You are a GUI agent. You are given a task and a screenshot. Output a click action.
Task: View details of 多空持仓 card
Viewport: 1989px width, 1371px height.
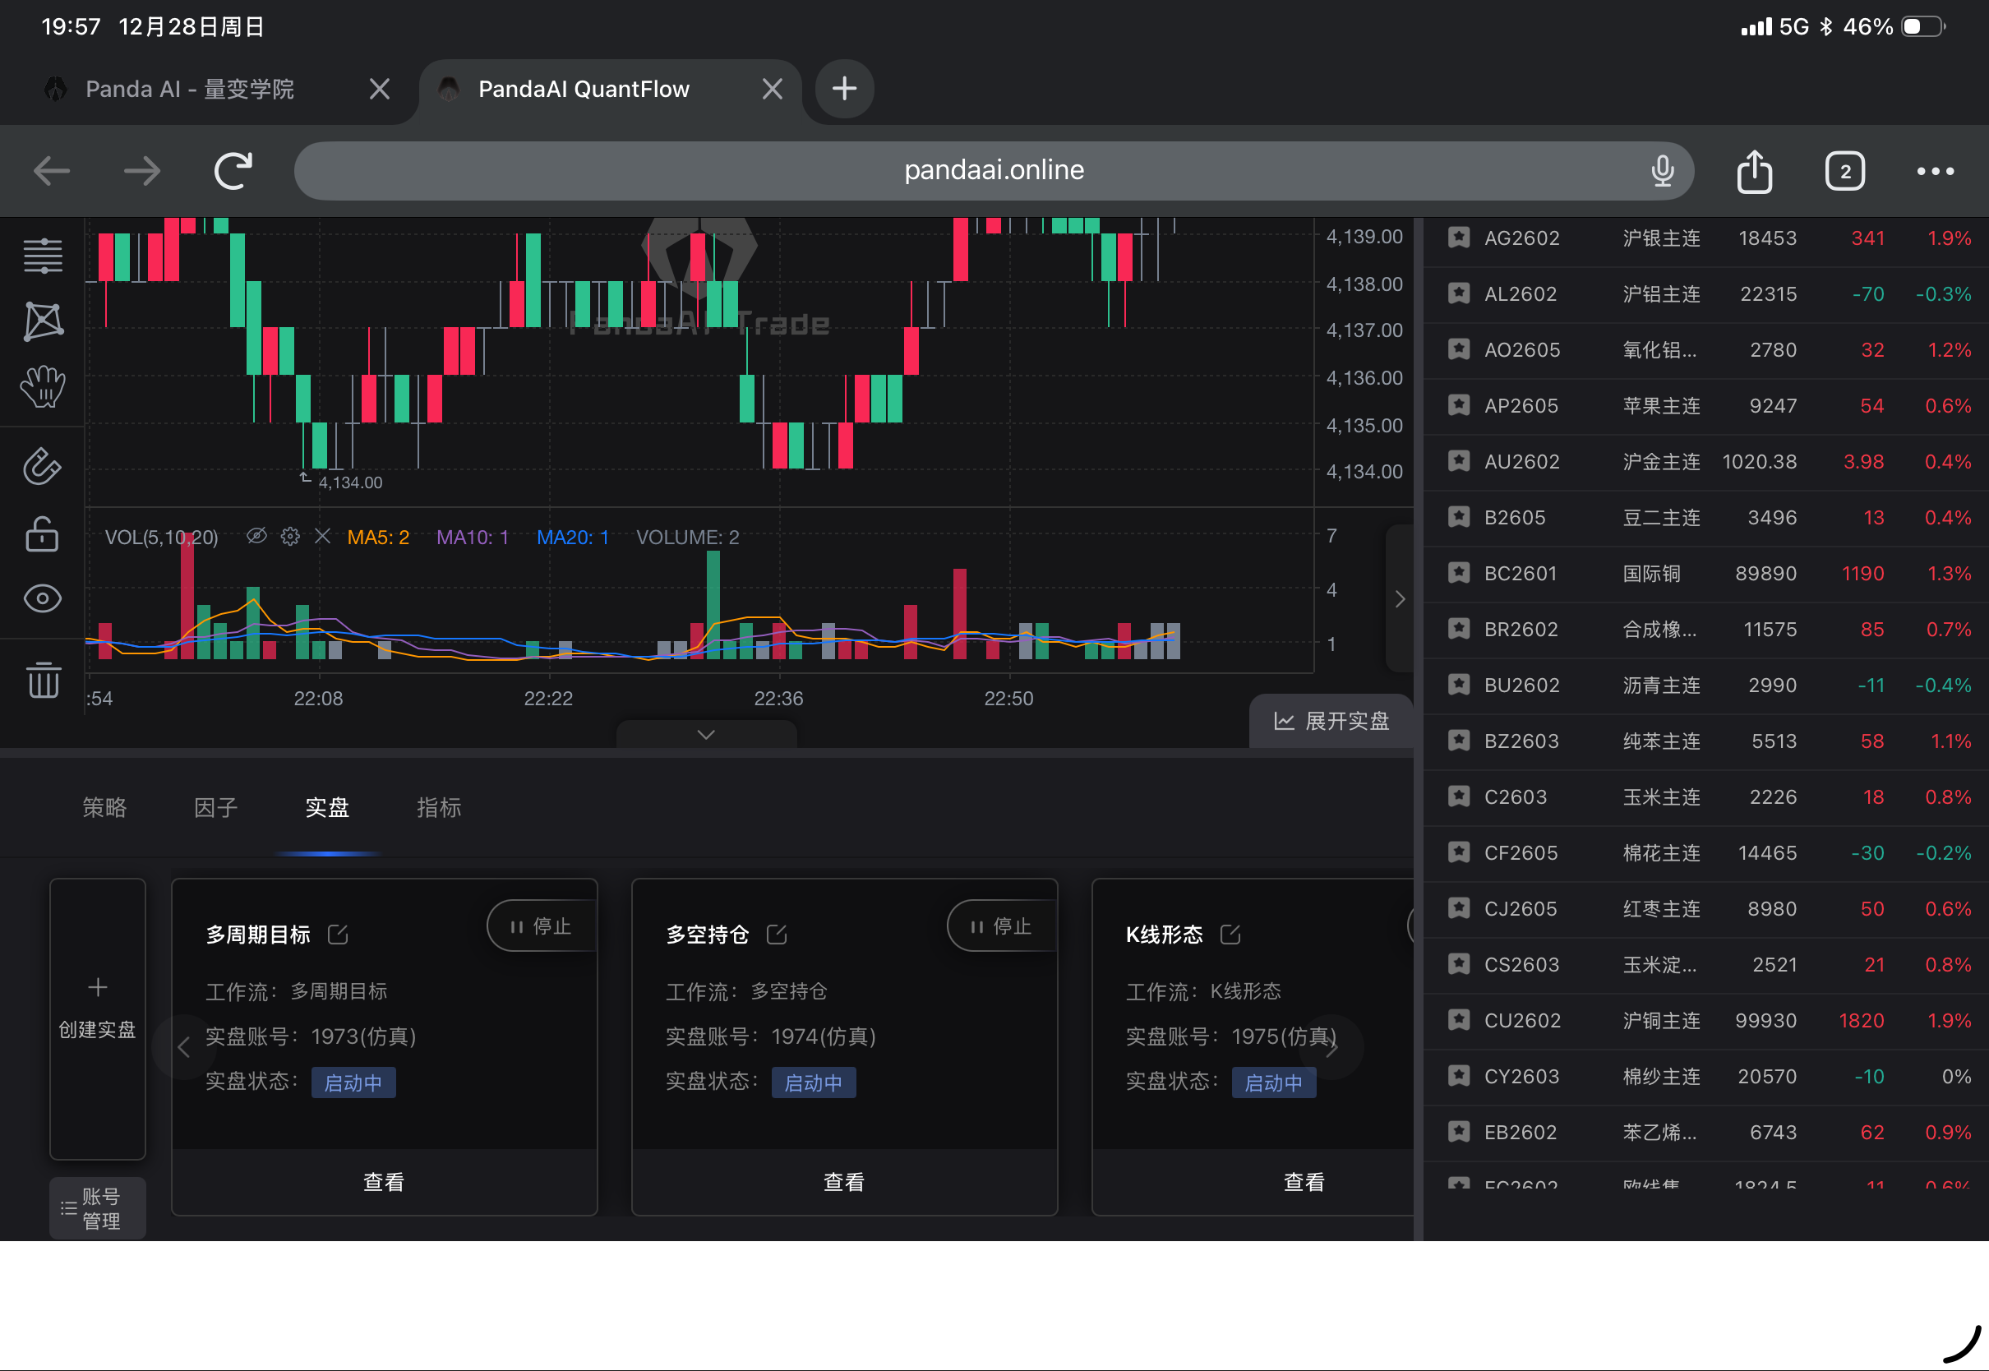(x=844, y=1182)
